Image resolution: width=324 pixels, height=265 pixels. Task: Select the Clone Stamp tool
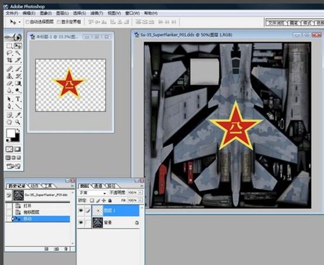[x=9, y=76]
